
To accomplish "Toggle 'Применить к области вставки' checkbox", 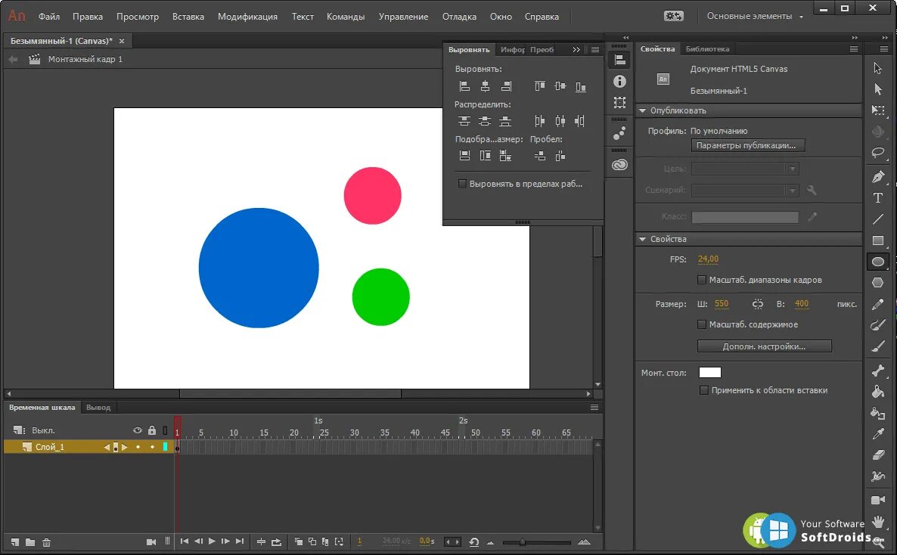I will 704,390.
